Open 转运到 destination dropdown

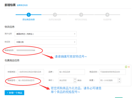coord(46,42)
